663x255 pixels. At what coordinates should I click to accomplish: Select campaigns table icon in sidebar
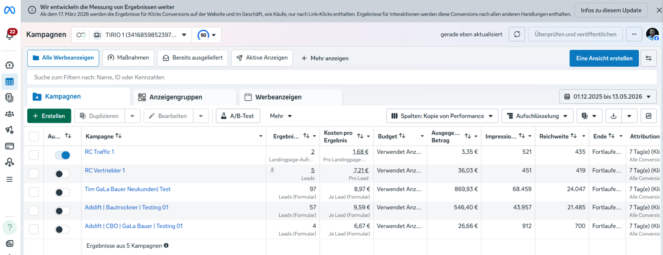click(10, 82)
